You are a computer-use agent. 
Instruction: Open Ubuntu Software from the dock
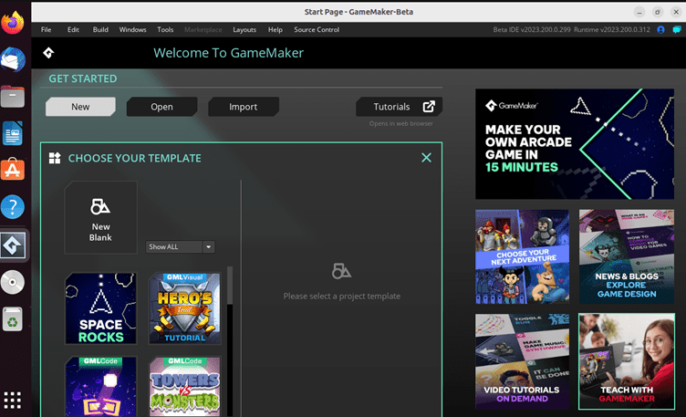[13, 170]
